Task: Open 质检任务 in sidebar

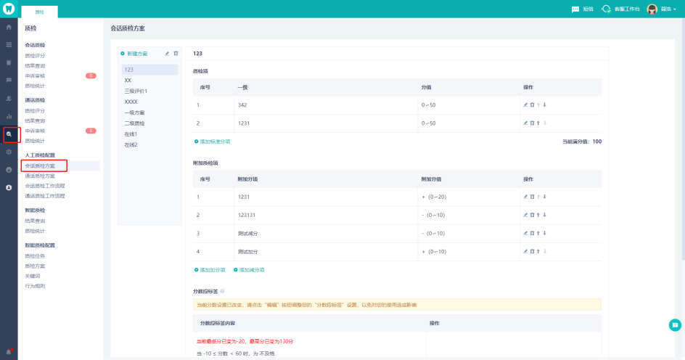Action: pos(35,256)
